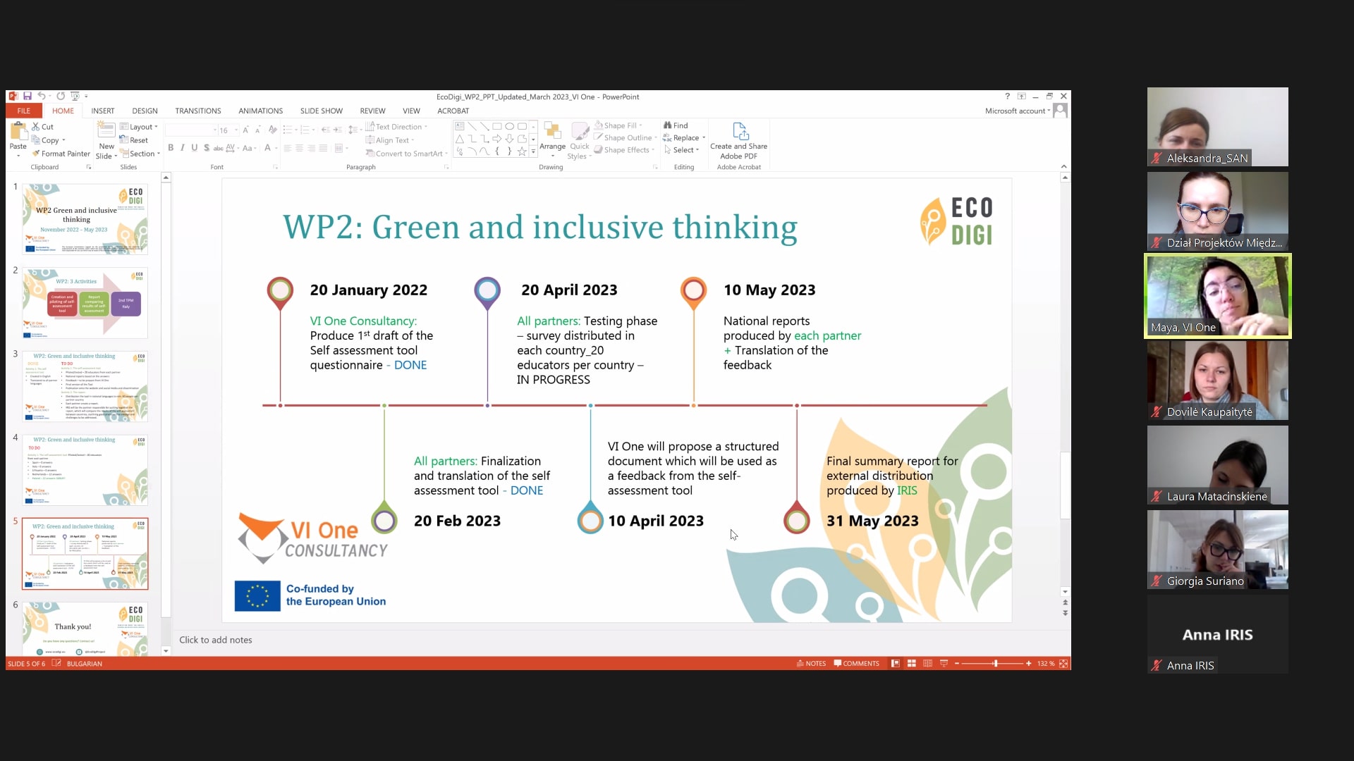Viewport: 1354px width, 761px height.
Task: Open the Section dropdown
Action: (x=140, y=154)
